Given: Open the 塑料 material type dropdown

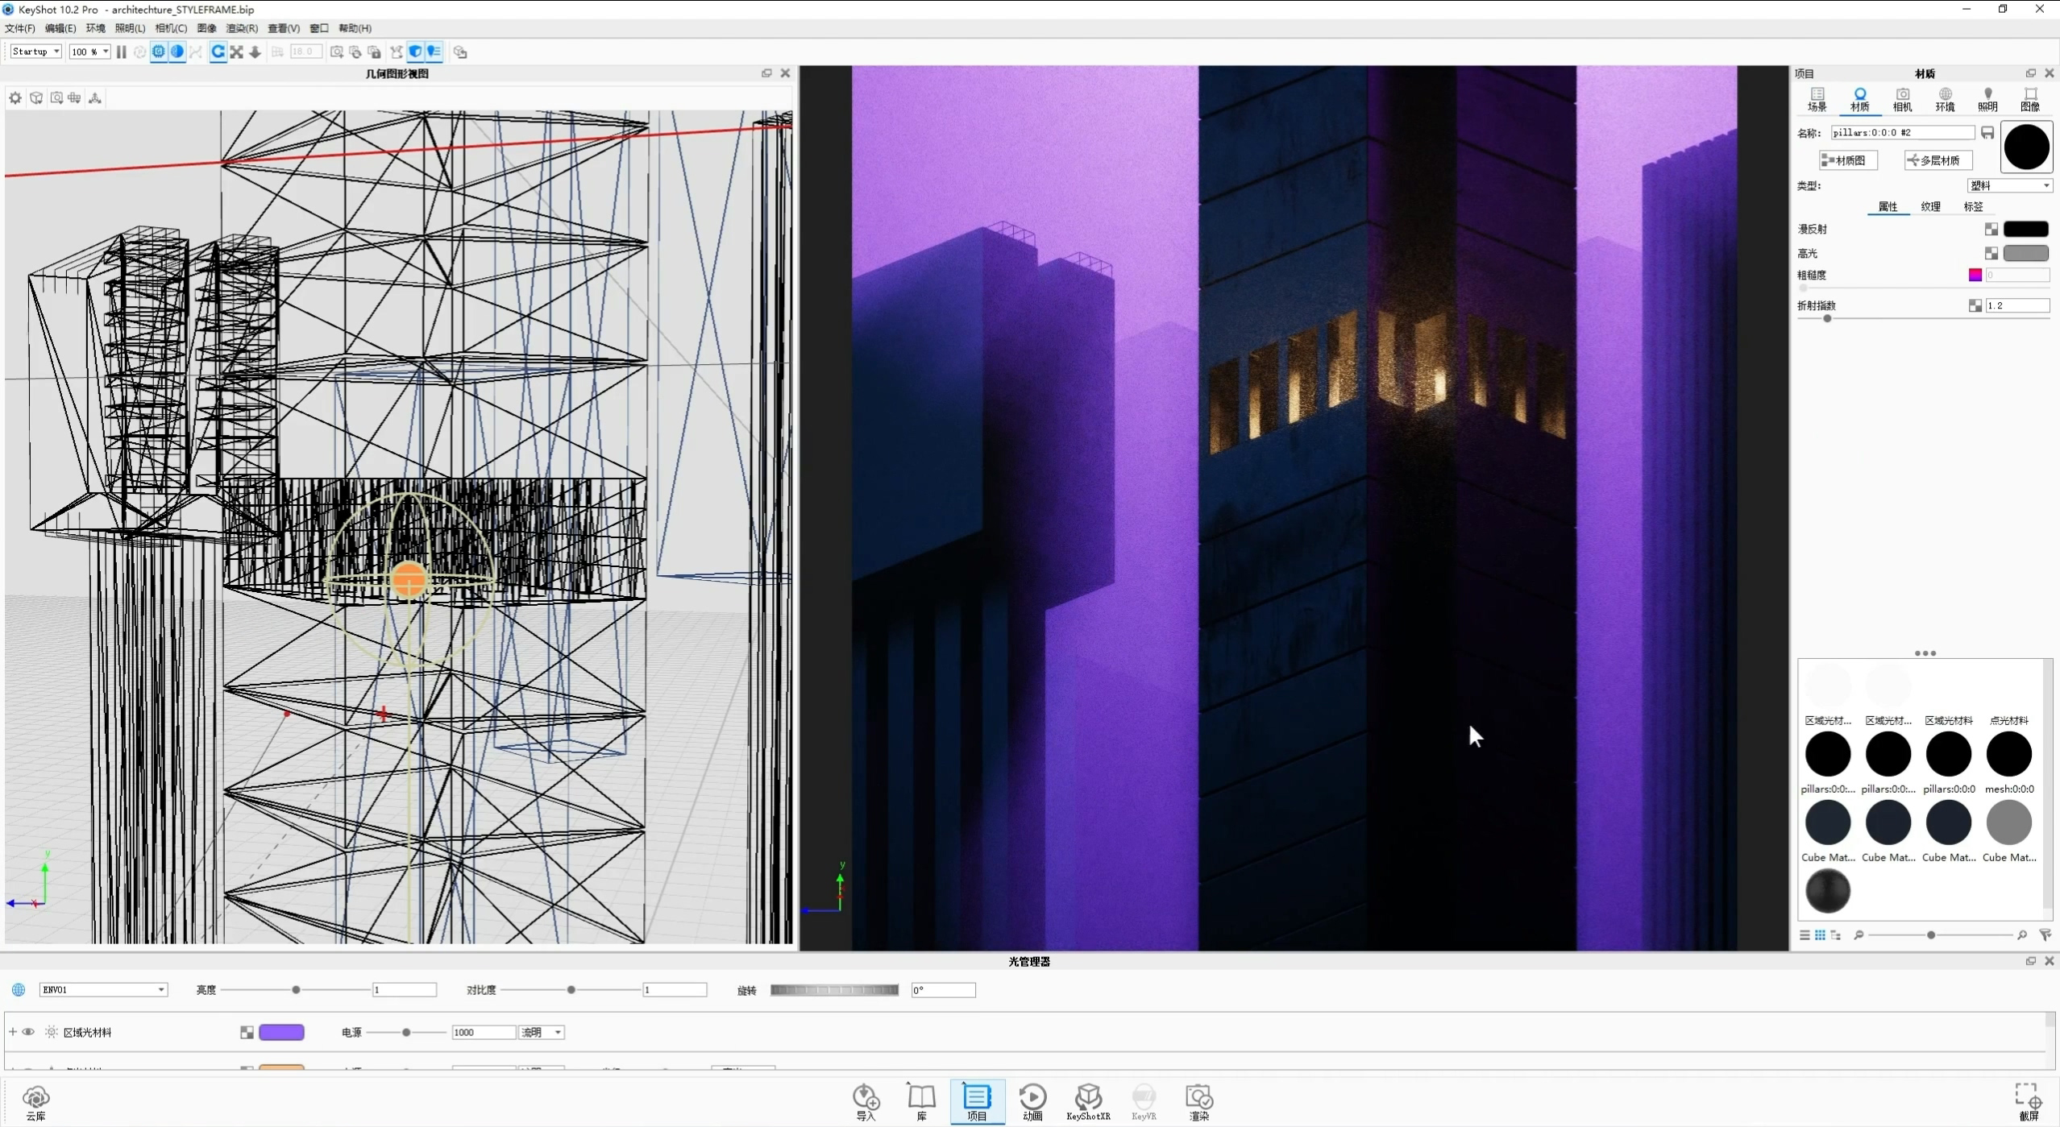Looking at the screenshot, I should coord(2009,184).
